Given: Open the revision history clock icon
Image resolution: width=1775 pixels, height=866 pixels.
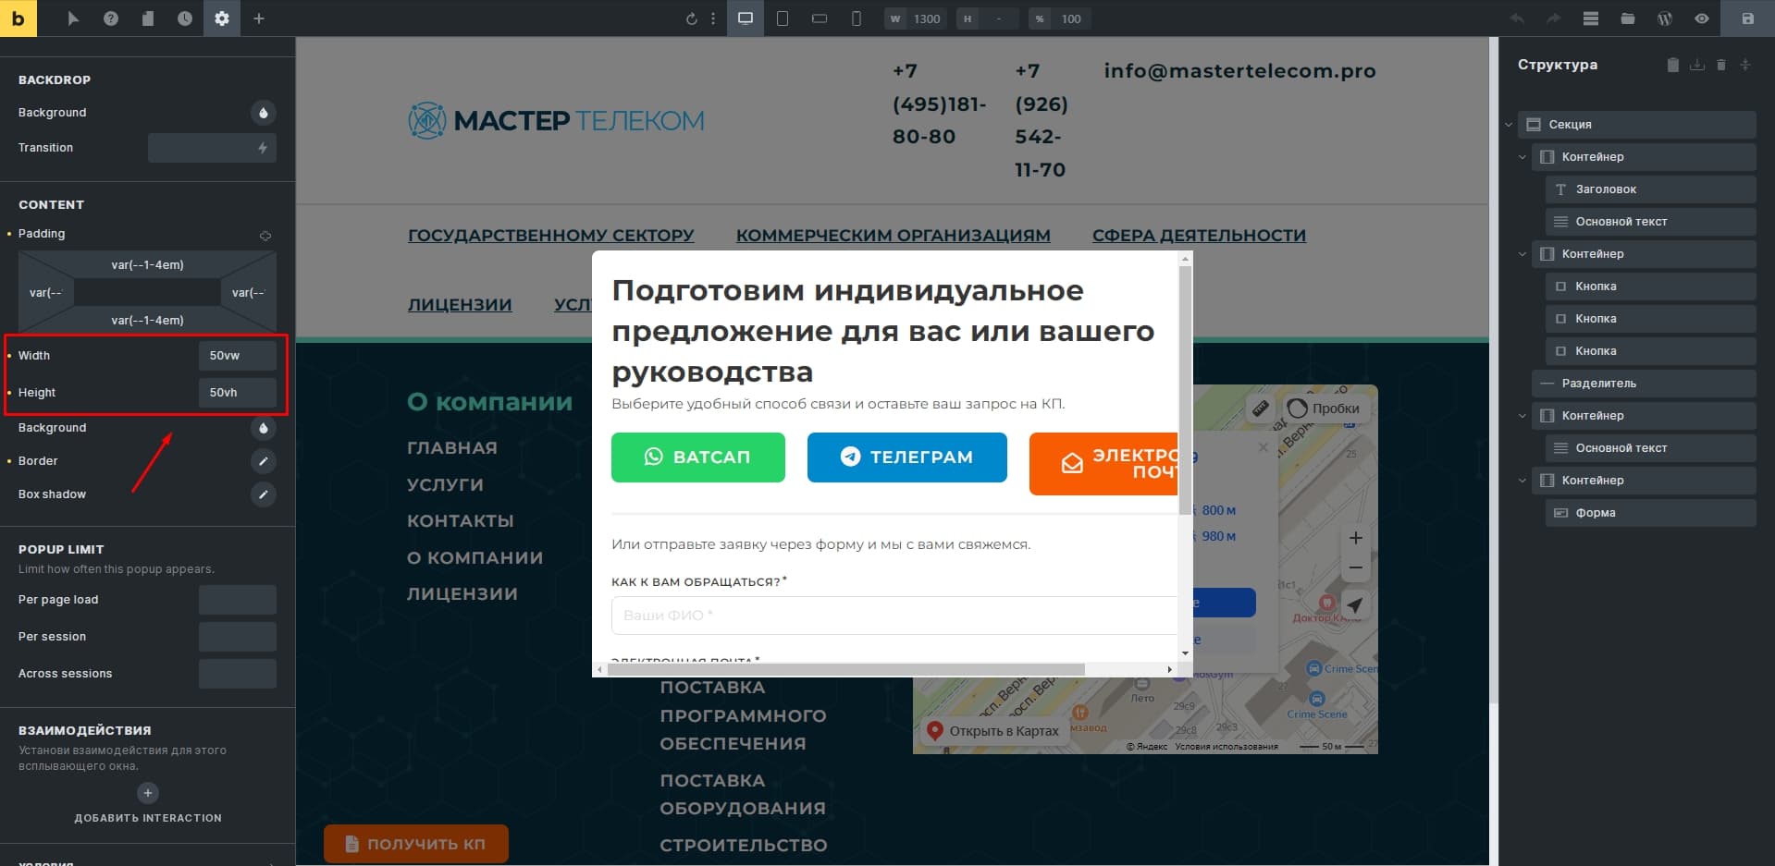Looking at the screenshot, I should point(185,18).
